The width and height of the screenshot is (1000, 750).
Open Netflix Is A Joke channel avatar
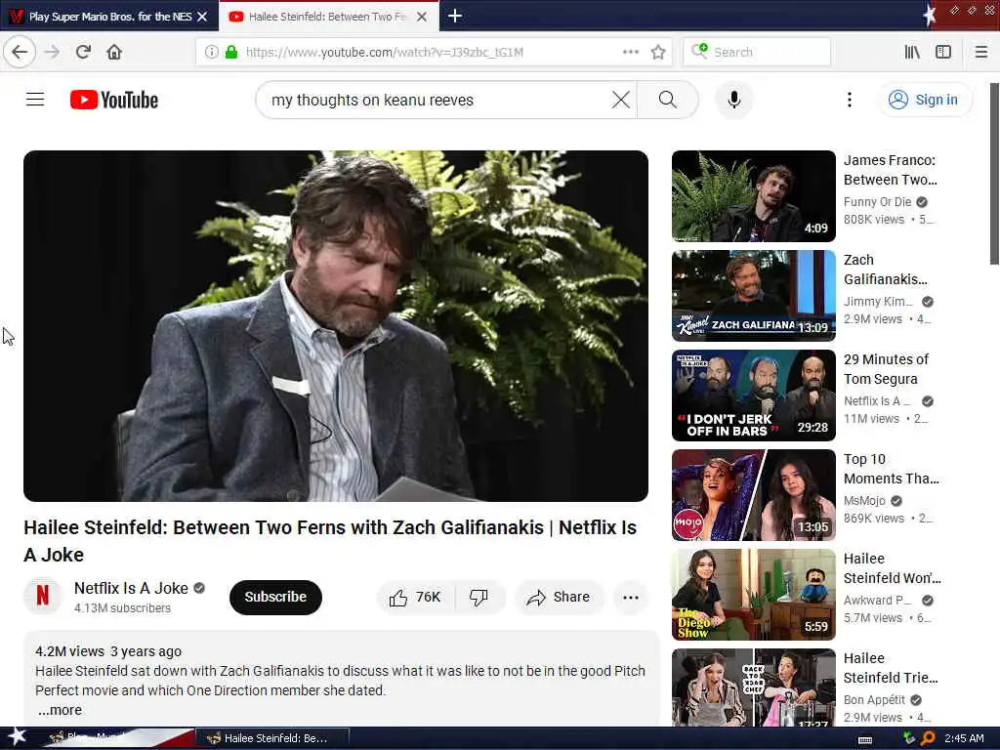click(x=43, y=597)
